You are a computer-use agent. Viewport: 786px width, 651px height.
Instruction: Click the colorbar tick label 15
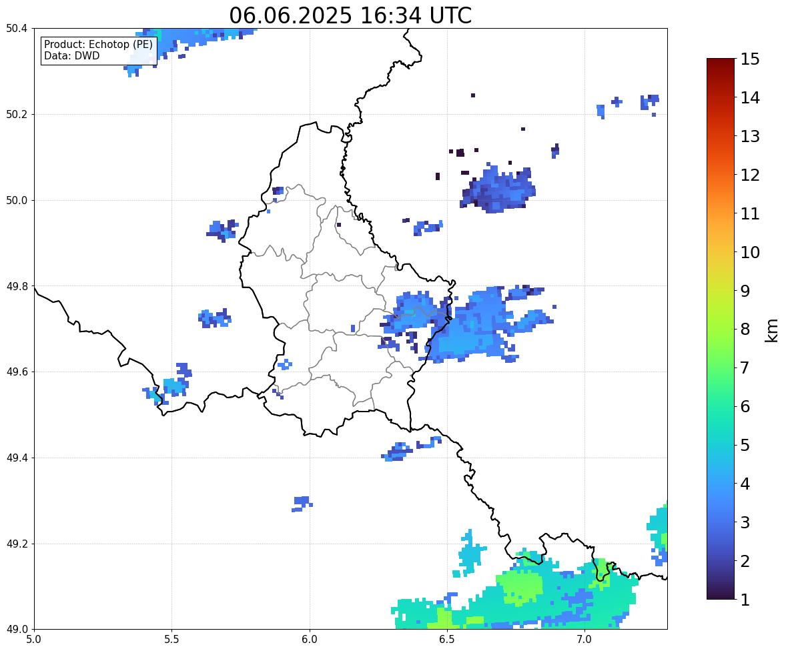750,59
